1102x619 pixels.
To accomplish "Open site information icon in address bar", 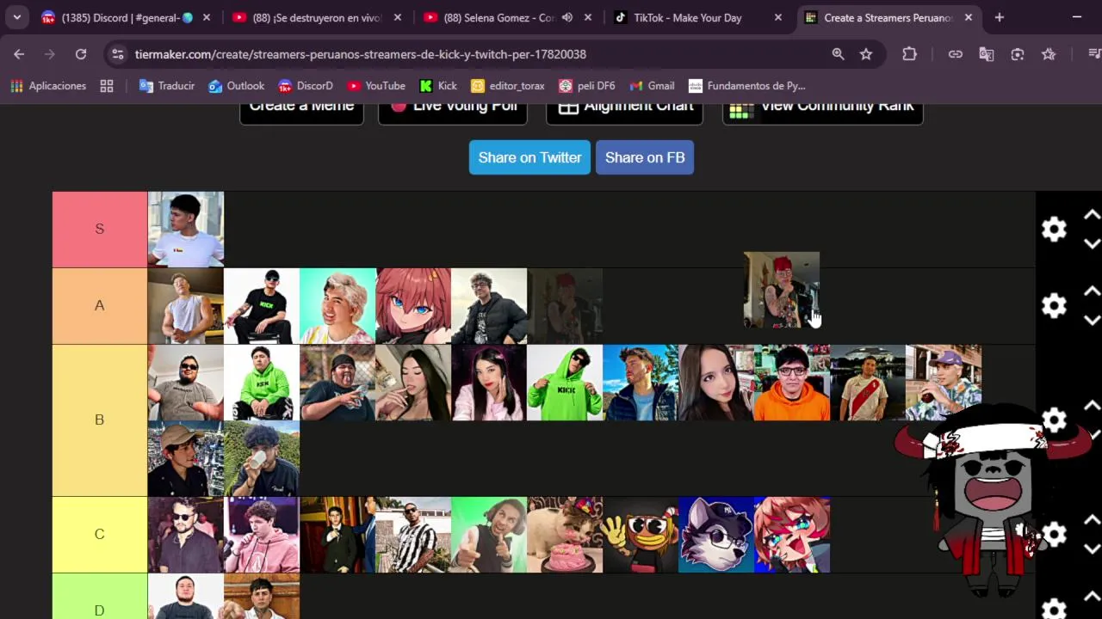I will [x=118, y=54].
